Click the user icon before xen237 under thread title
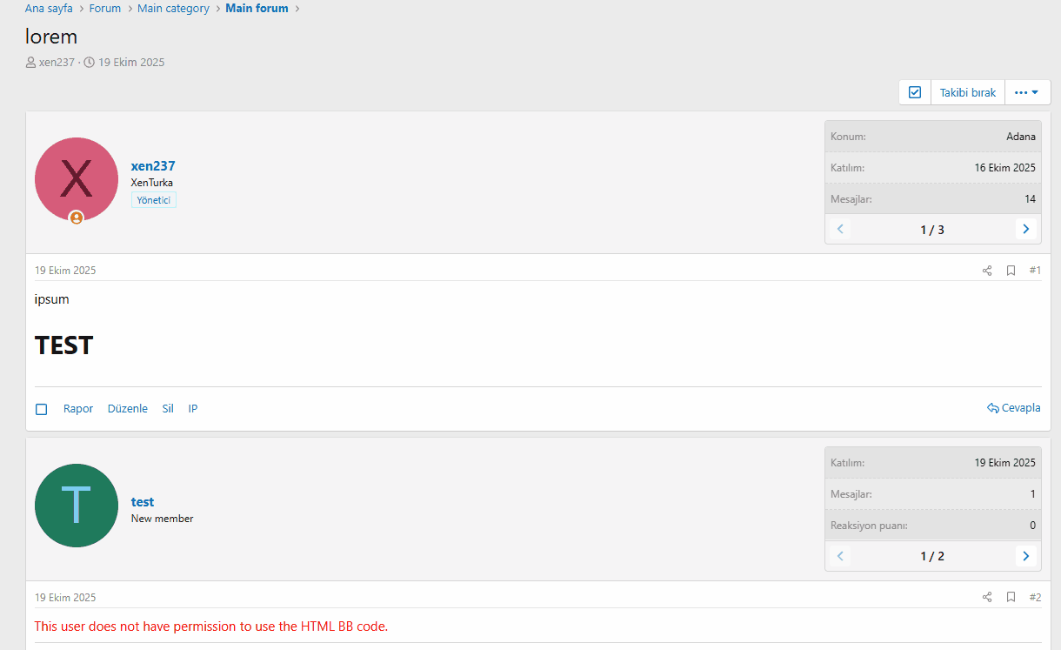This screenshot has width=1061, height=650. tap(30, 62)
